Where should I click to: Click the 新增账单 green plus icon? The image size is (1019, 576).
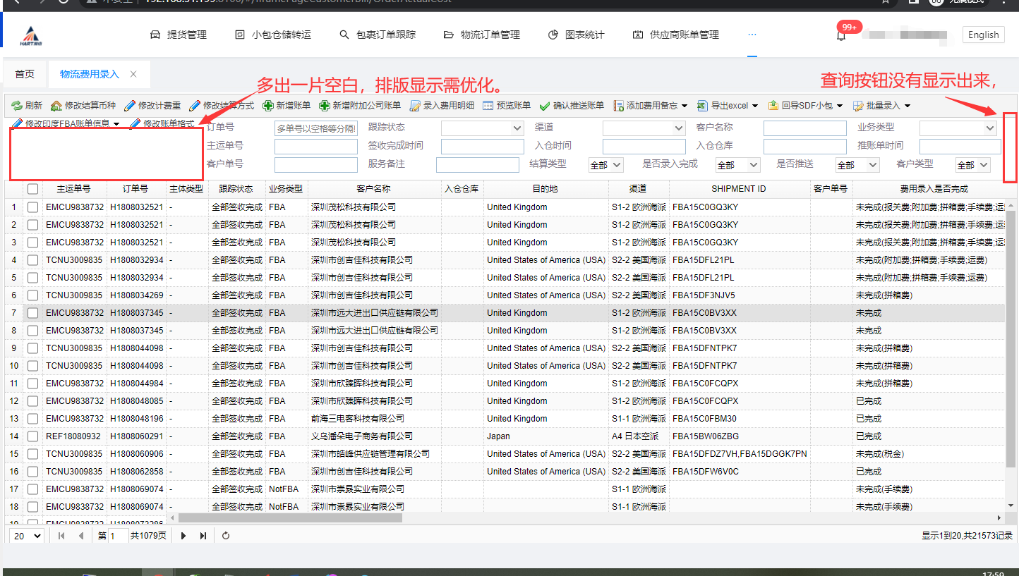point(268,106)
